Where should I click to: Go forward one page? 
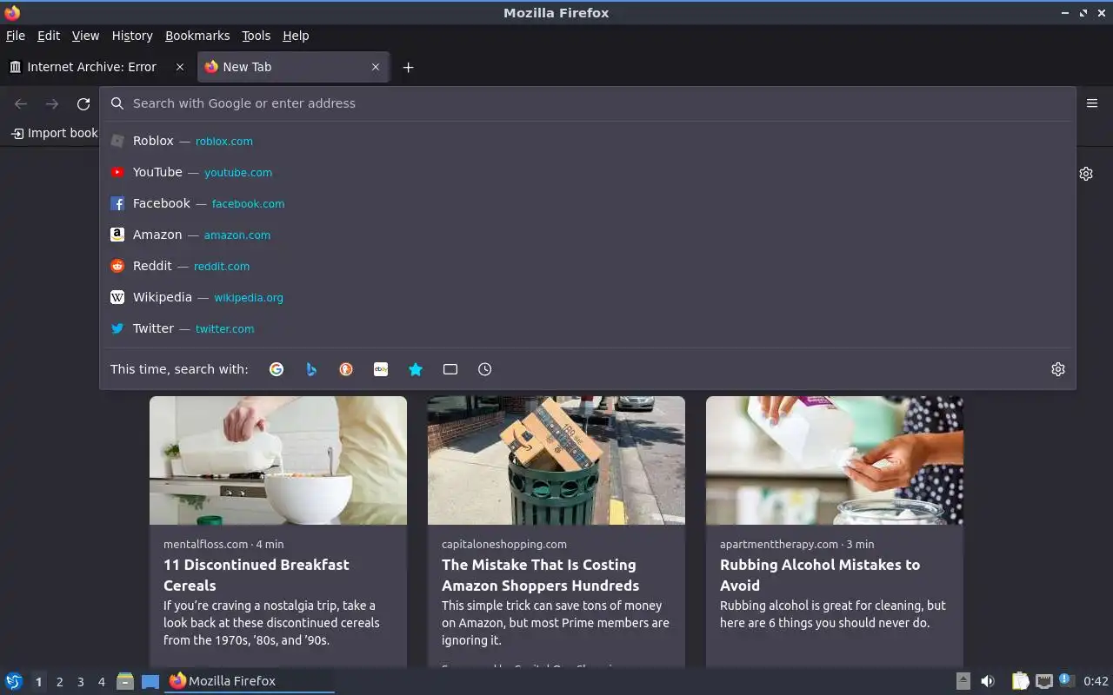click(x=52, y=103)
